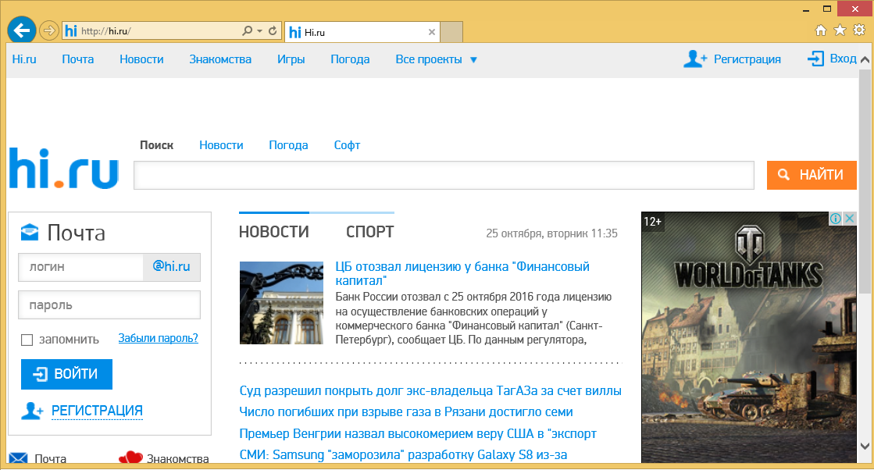Screen dimensions: 874x470
Task: Click the 'ВОЙТИ' login button
Action: click(66, 374)
